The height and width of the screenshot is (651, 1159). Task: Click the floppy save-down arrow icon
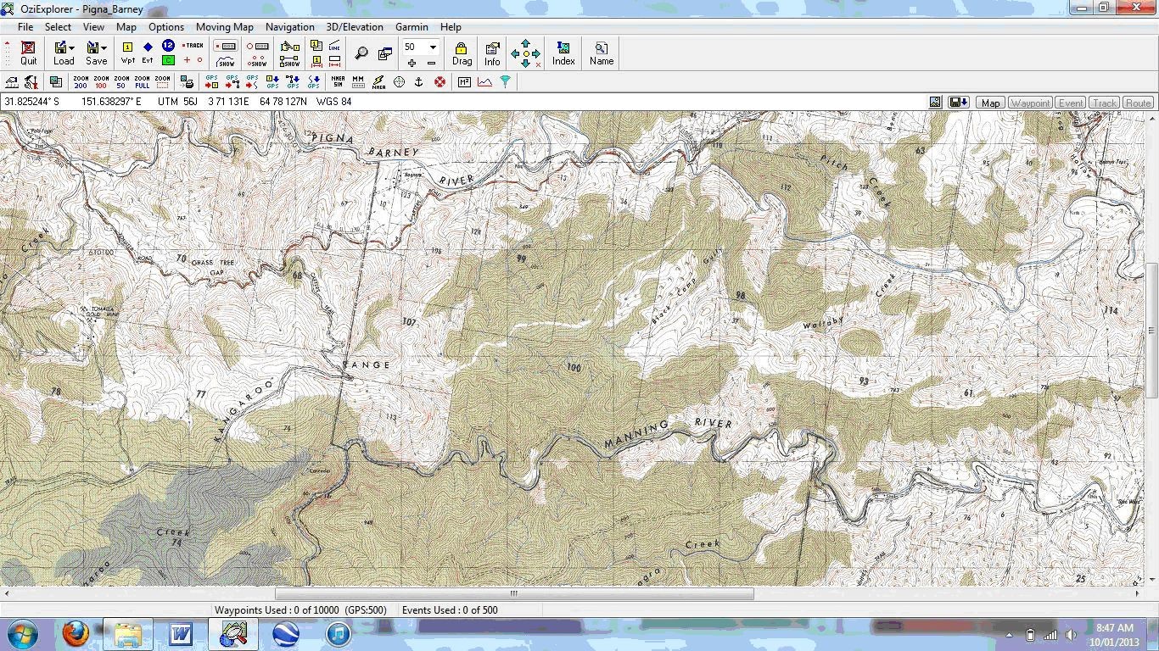959,103
